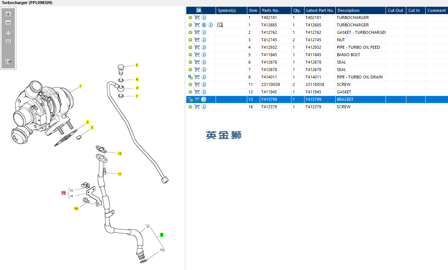Click the green gear icon on T412762 gasket row
This screenshot has width=448, height=270.
(x=190, y=32)
